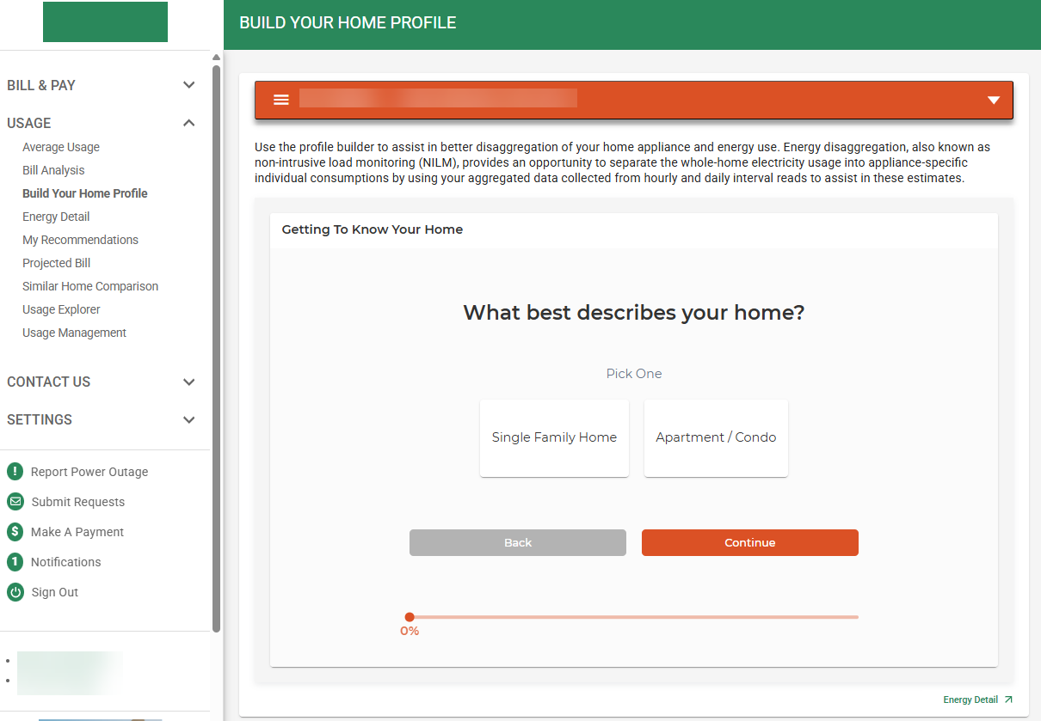Go to Similar Home Comparison page

point(90,286)
